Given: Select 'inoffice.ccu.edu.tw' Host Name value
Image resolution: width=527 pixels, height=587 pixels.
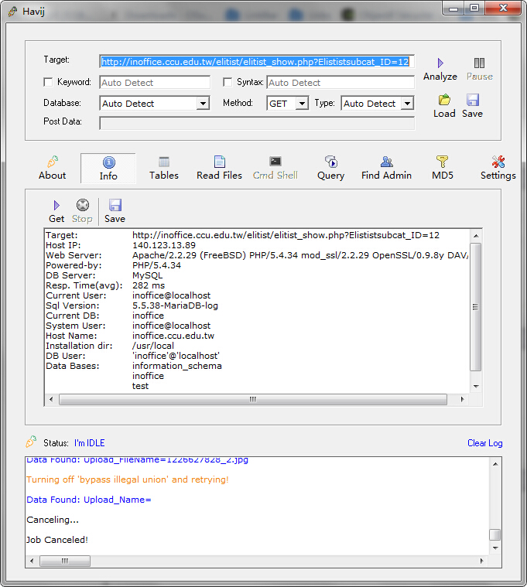Looking at the screenshot, I should (173, 336).
